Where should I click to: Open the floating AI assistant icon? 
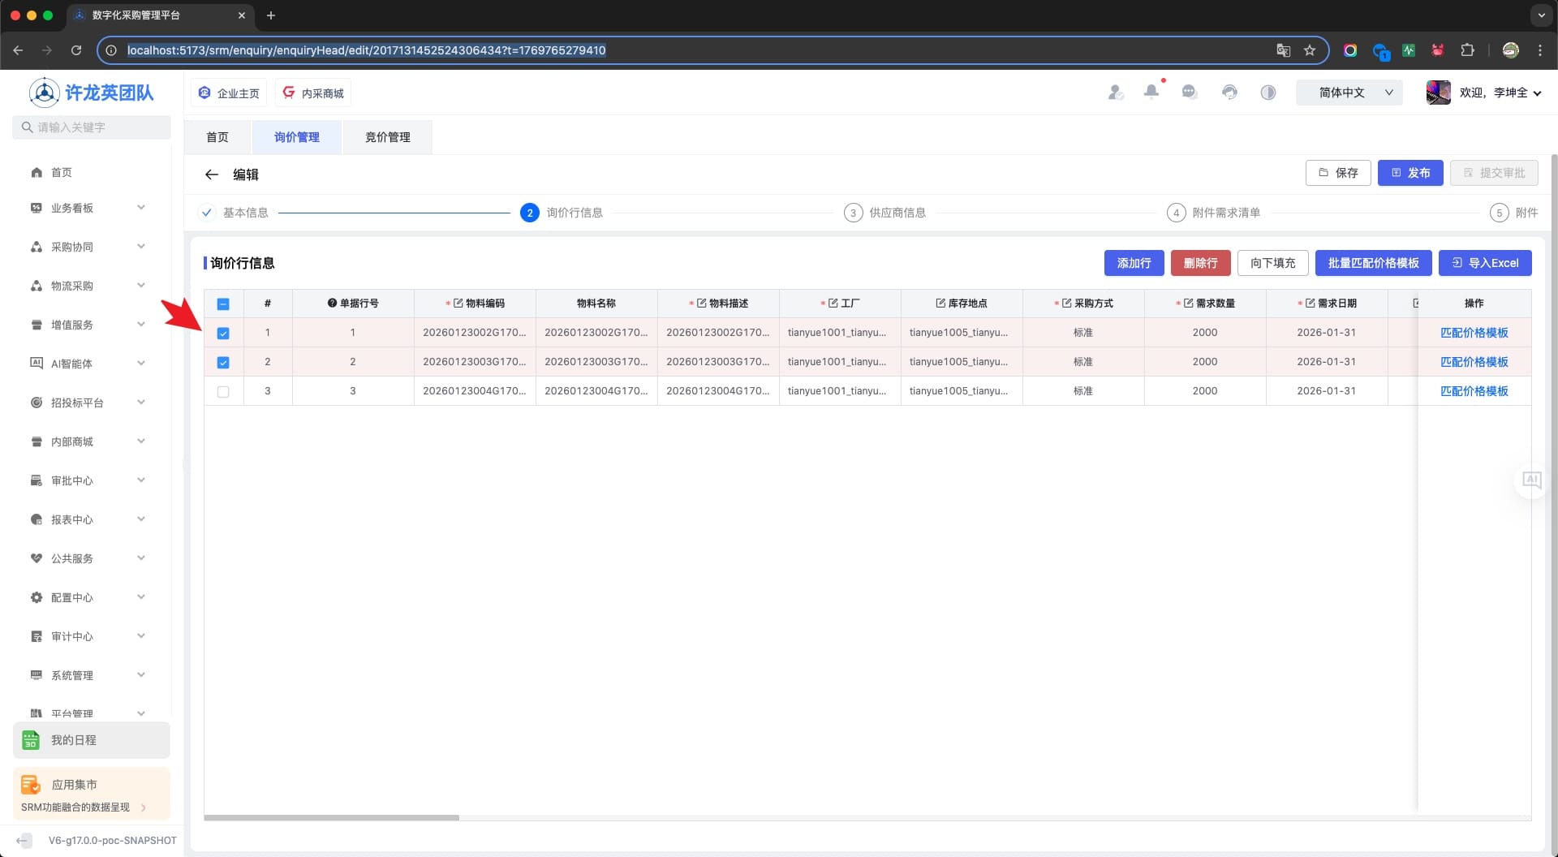click(1531, 480)
